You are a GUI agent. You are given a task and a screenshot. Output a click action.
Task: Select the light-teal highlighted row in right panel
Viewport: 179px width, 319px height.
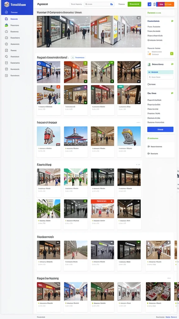pos(160,72)
